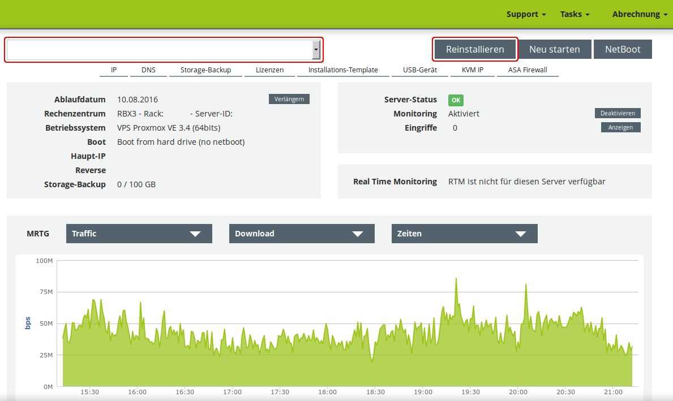The height and width of the screenshot is (401, 673).
Task: Open the Tasks menu
Action: pos(575,14)
